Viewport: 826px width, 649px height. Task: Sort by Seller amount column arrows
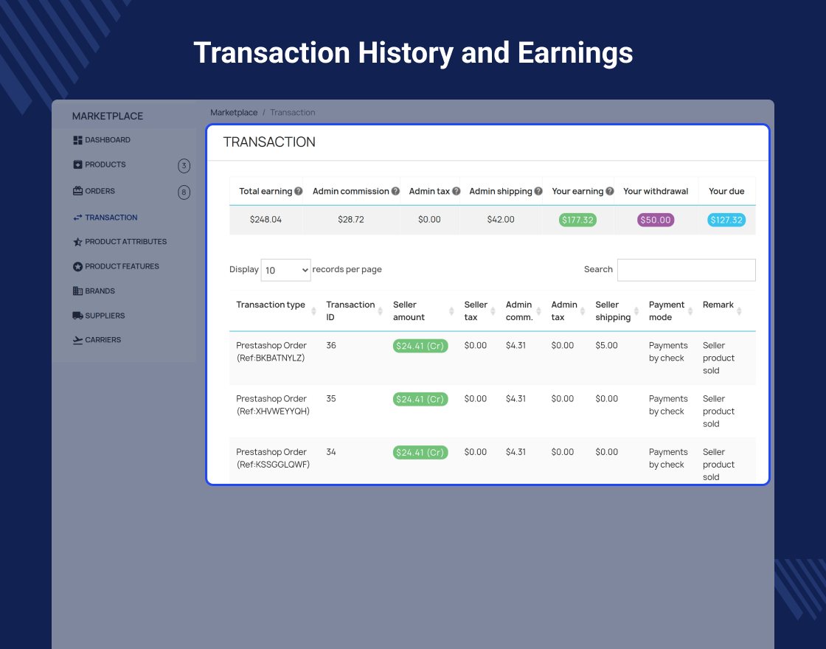pos(451,310)
